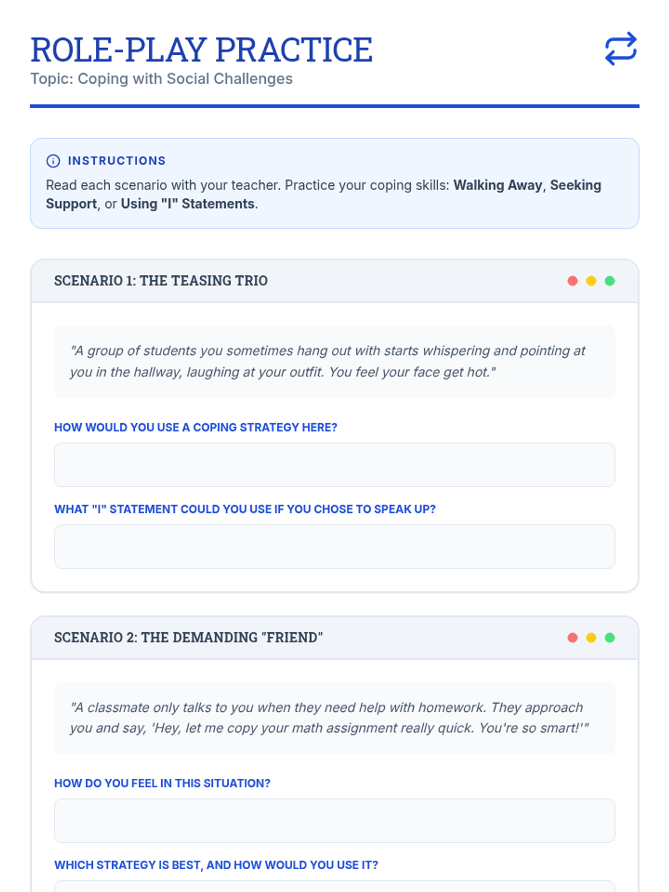Select the Scenario 2: The Demanding "Friend" header
This screenshot has width=669, height=892.
point(188,638)
